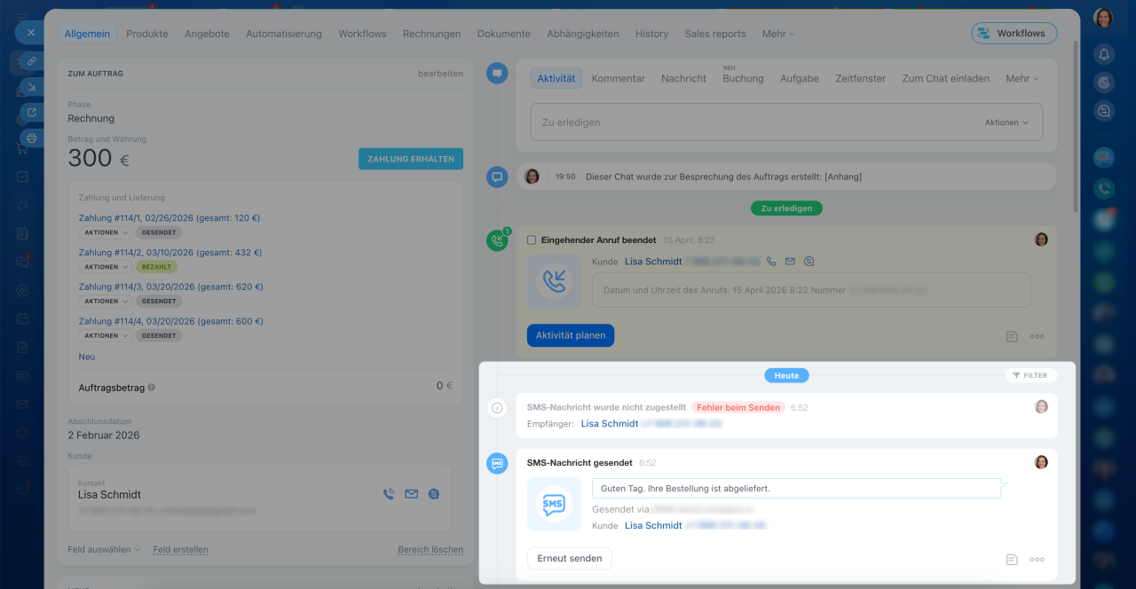Click the SMS message bubble icon

pyautogui.click(x=554, y=505)
